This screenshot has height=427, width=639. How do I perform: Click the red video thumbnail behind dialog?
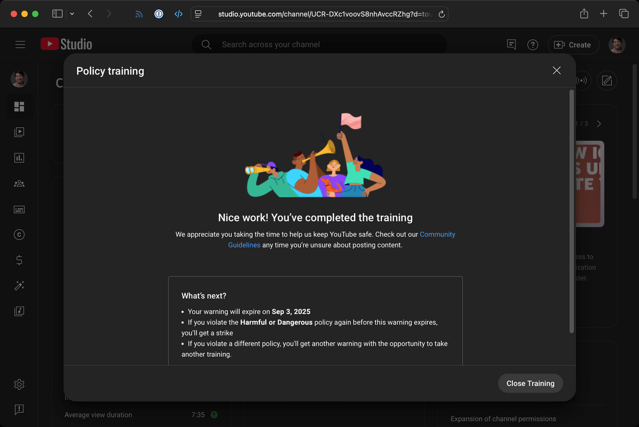[x=590, y=183]
